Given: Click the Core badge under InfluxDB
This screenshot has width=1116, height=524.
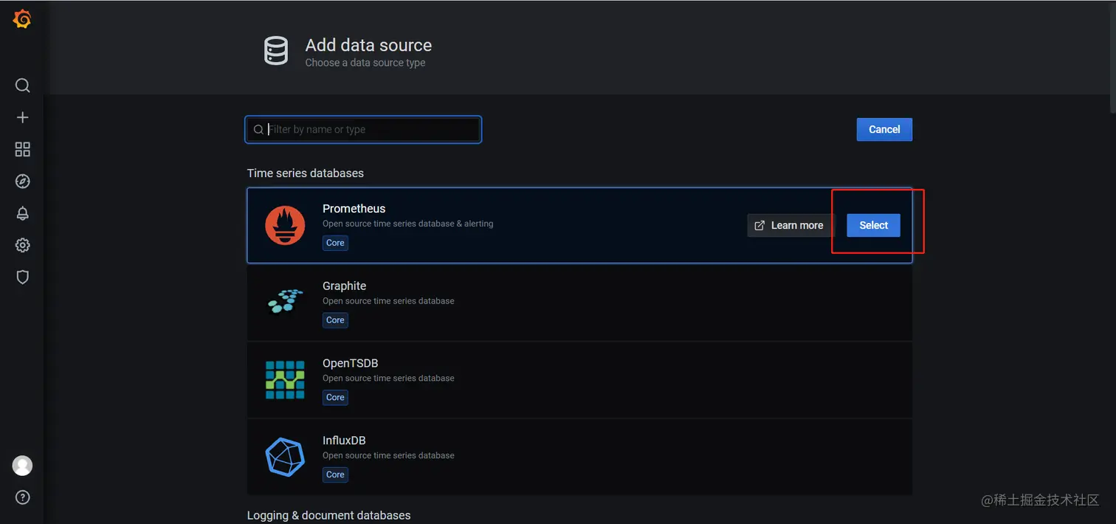Looking at the screenshot, I should [x=335, y=475].
